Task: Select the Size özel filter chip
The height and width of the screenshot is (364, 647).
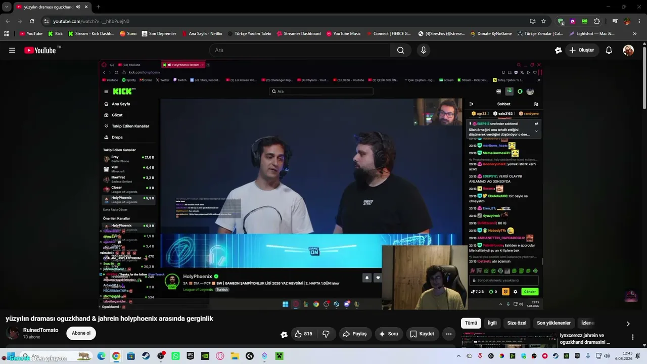Action: tap(517, 323)
